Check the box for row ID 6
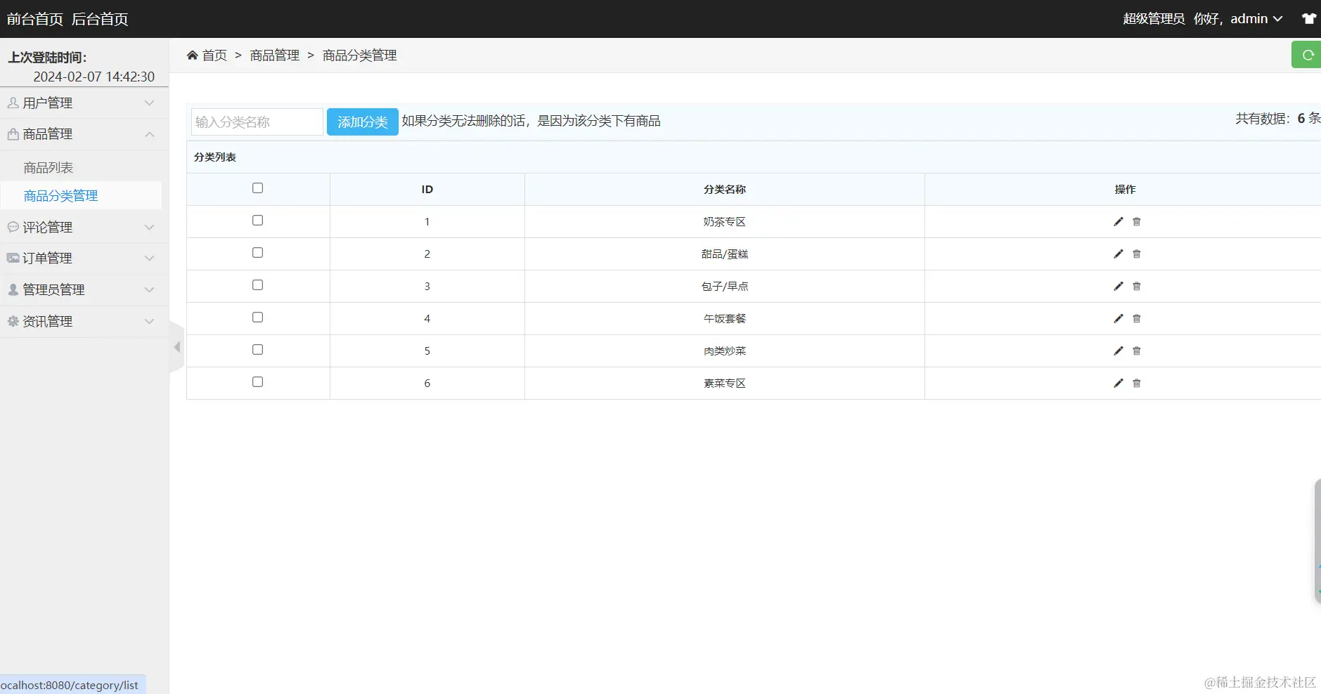Screen dimensions: 1321x694 257,382
